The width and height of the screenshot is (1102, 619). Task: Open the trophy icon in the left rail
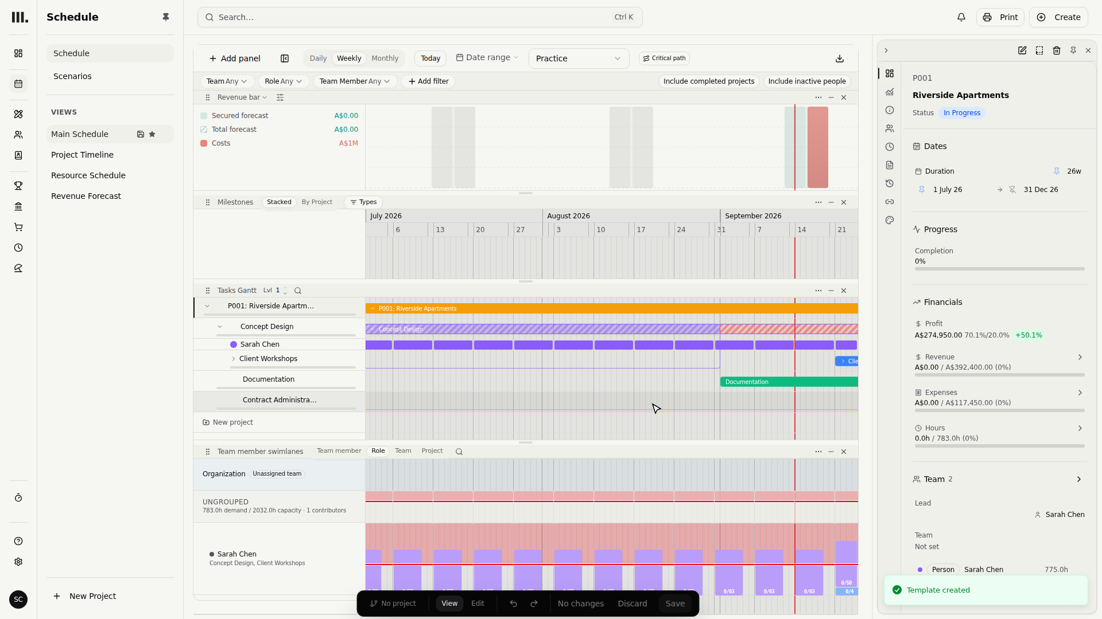(x=18, y=186)
